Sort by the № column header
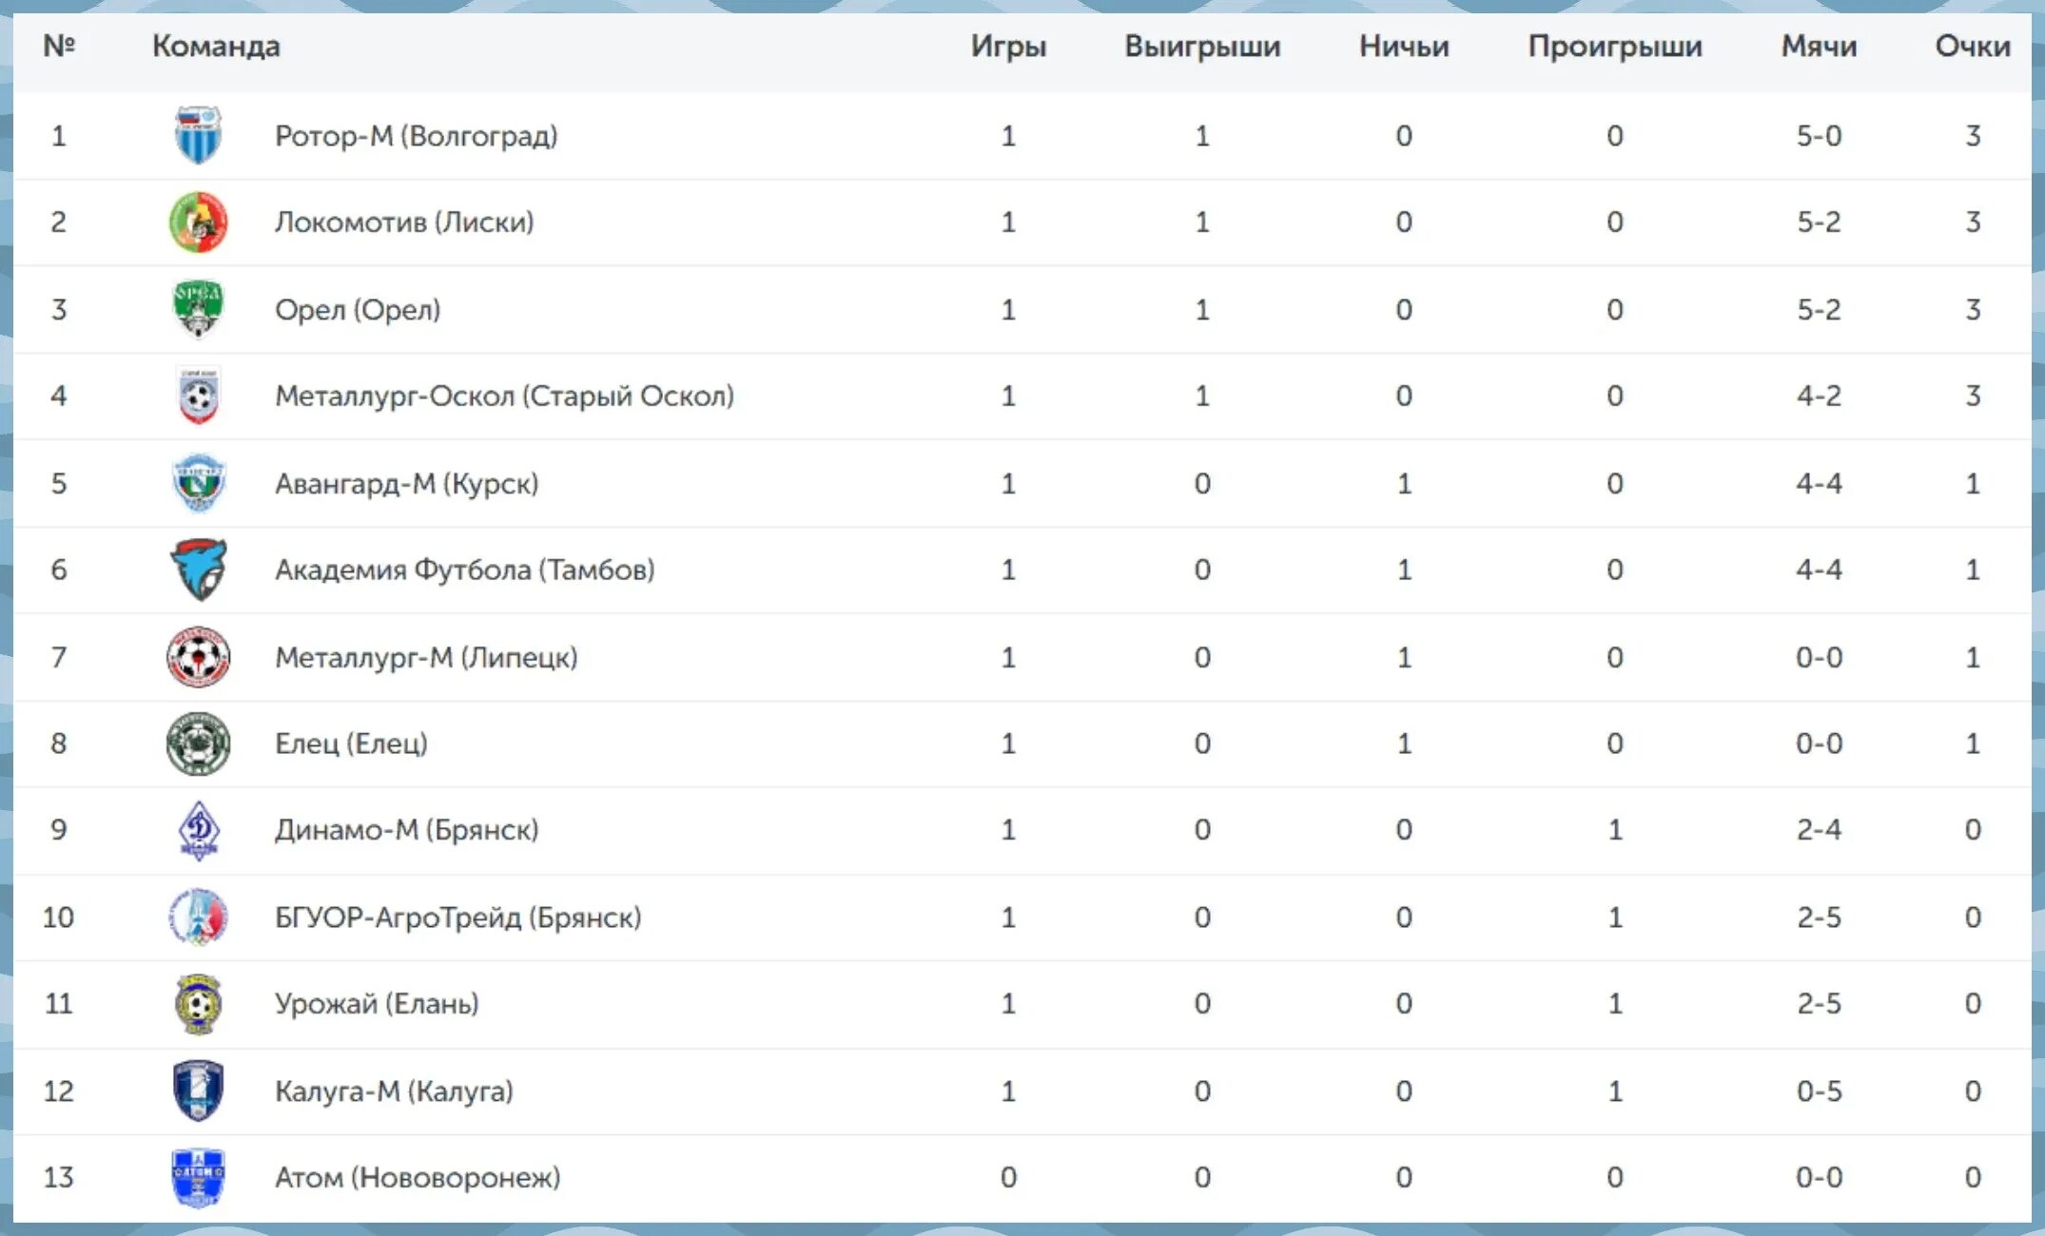The width and height of the screenshot is (2045, 1236). [59, 46]
